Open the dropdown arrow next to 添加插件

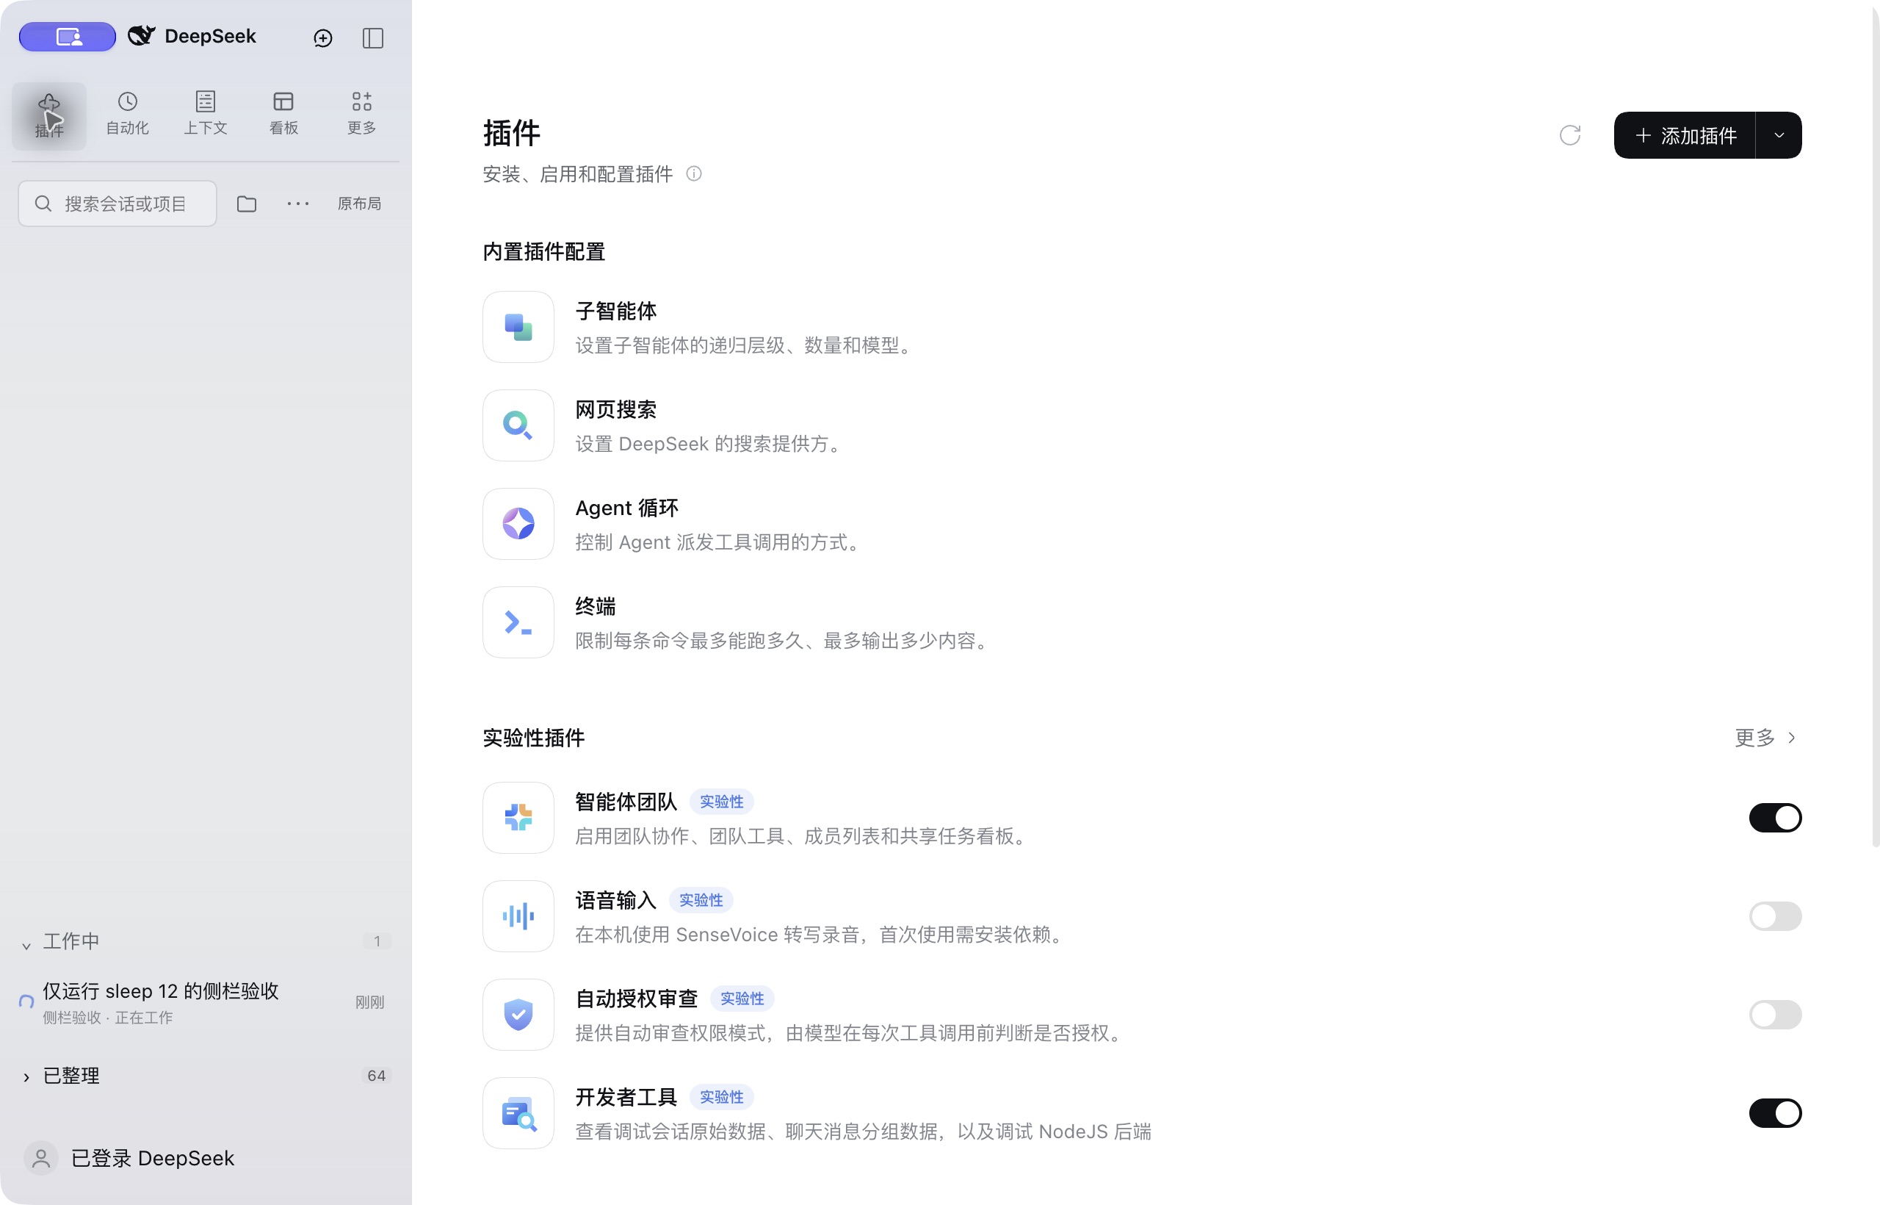[1779, 135]
